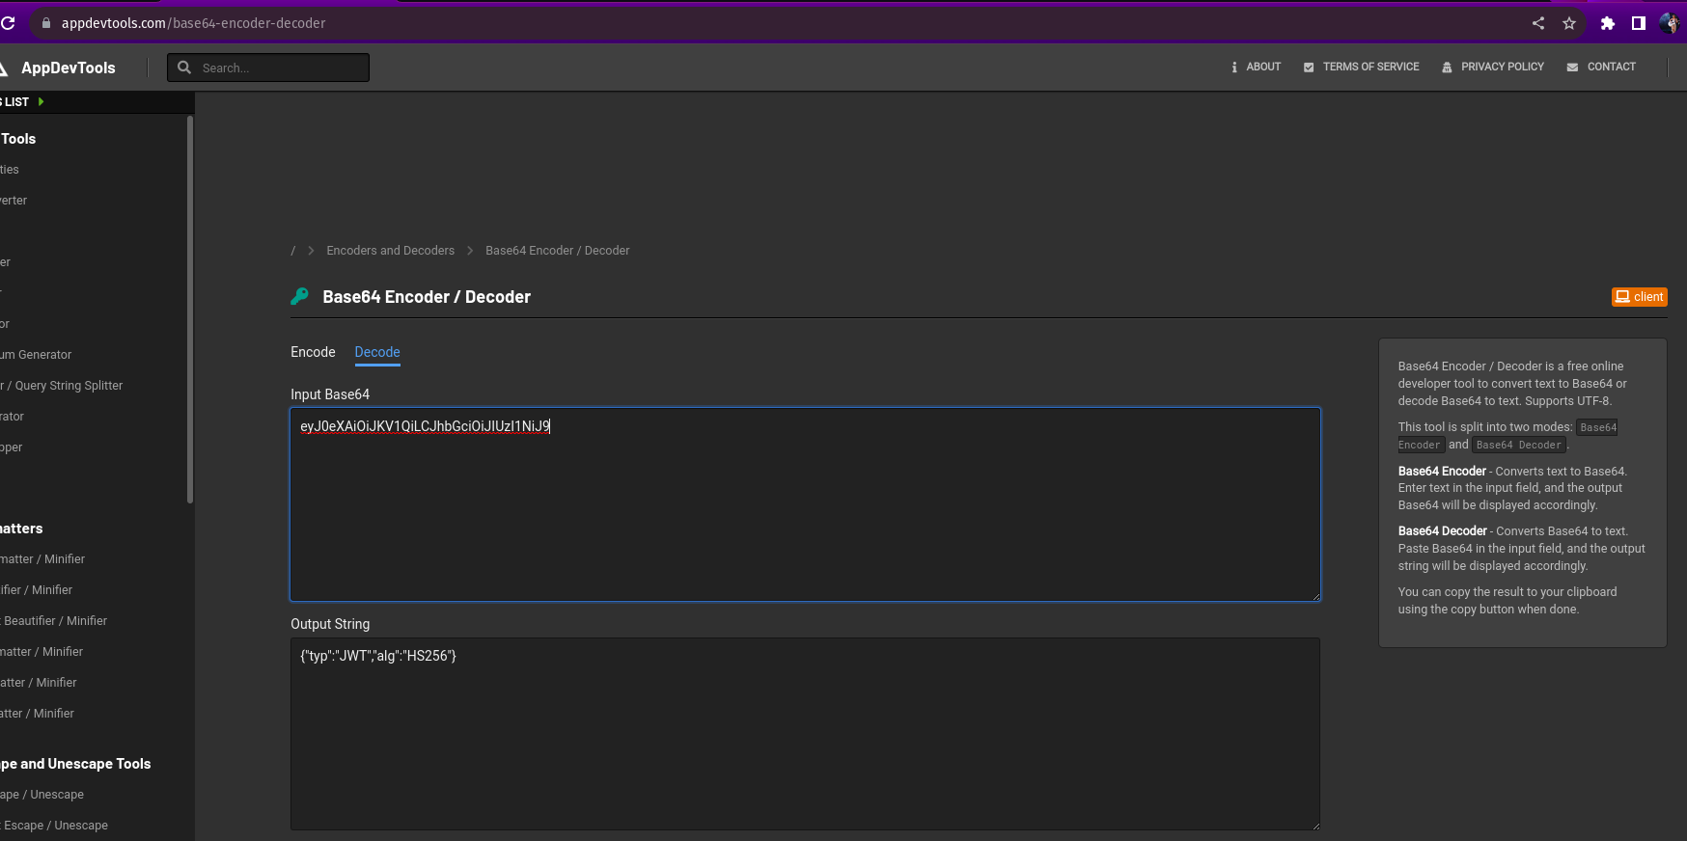Open the browser extensions puzzle icon

[x=1607, y=23]
